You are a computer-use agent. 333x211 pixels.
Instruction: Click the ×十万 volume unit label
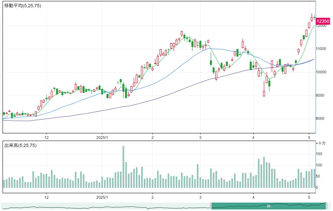[x=321, y=143]
